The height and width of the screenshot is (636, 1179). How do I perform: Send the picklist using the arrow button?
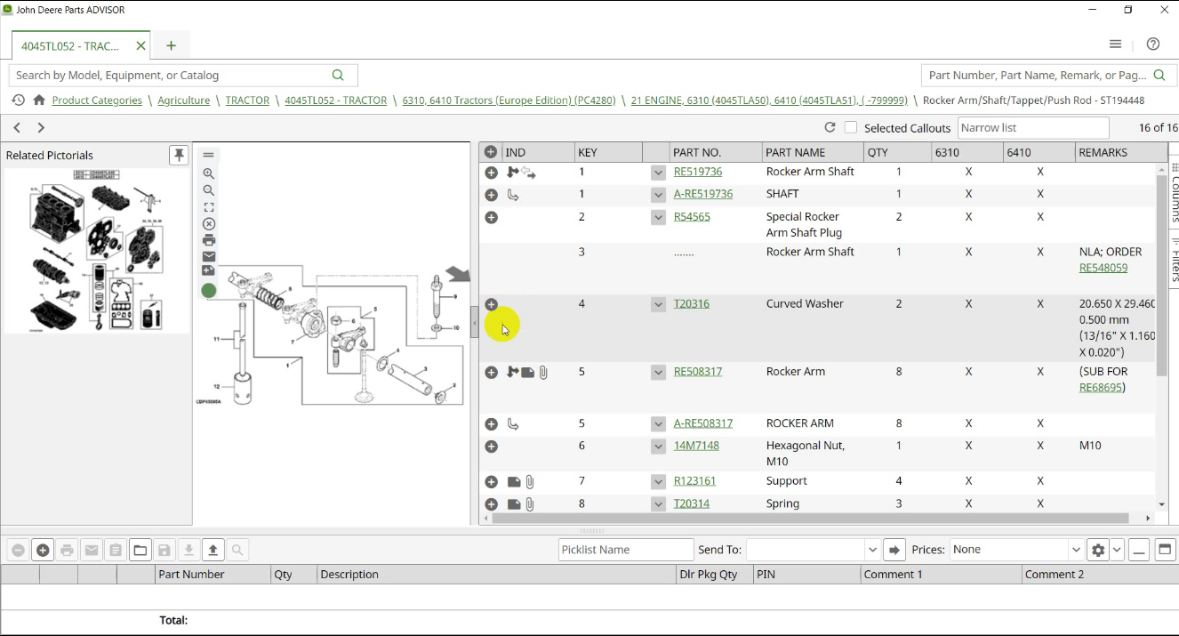894,551
